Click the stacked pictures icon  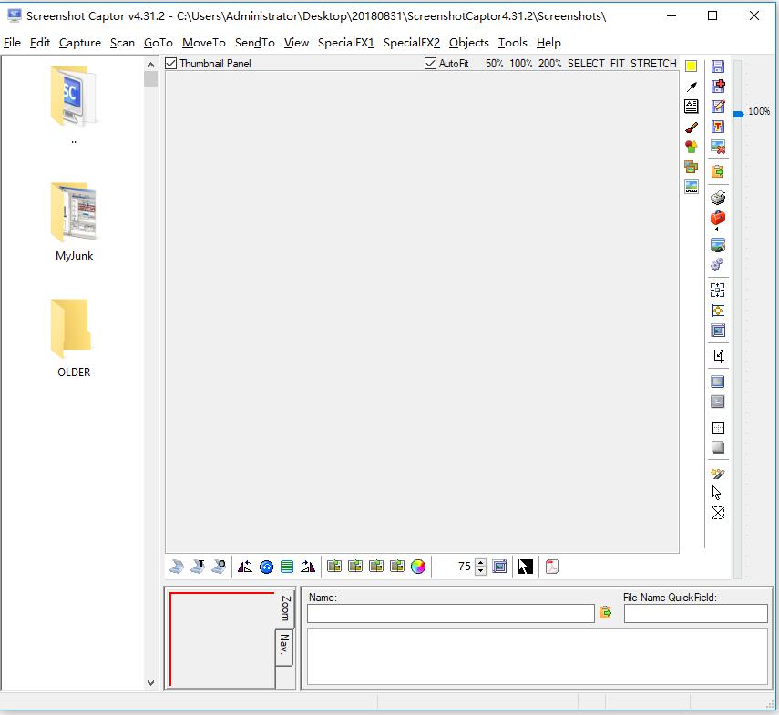tap(691, 167)
